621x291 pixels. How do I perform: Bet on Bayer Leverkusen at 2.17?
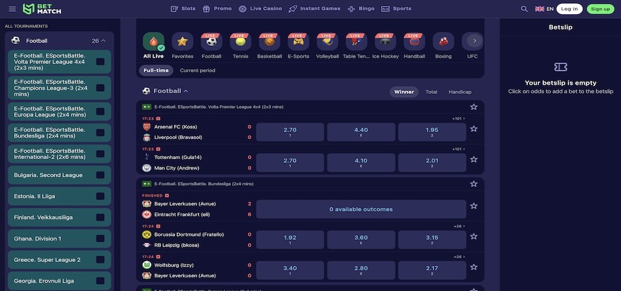point(431,270)
